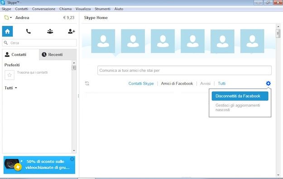Open the Facebook settings gear icon
This screenshot has height=179, width=283.
click(268, 83)
